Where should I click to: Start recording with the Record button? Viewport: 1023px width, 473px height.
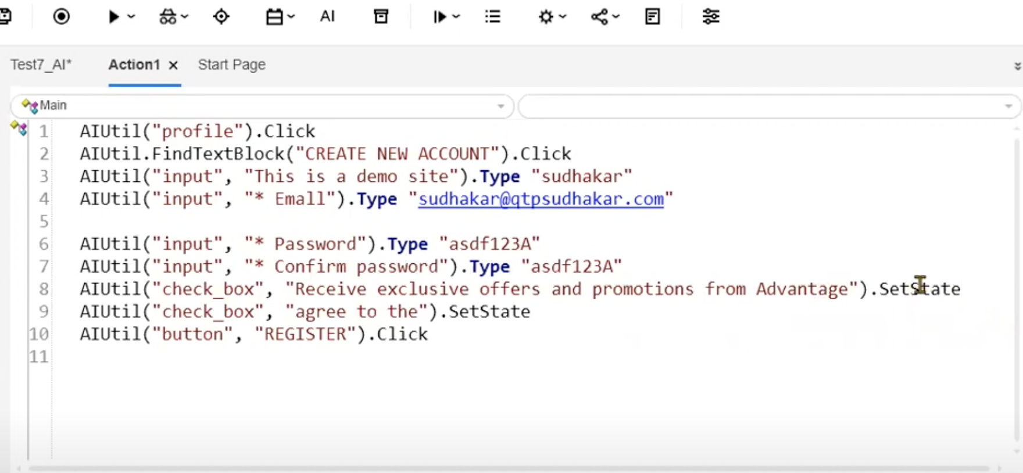(x=61, y=16)
